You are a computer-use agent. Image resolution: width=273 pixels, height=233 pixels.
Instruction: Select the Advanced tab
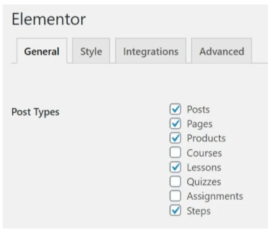pyautogui.click(x=222, y=51)
